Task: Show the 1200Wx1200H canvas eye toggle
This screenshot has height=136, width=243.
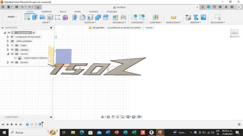Action: pos(15,58)
